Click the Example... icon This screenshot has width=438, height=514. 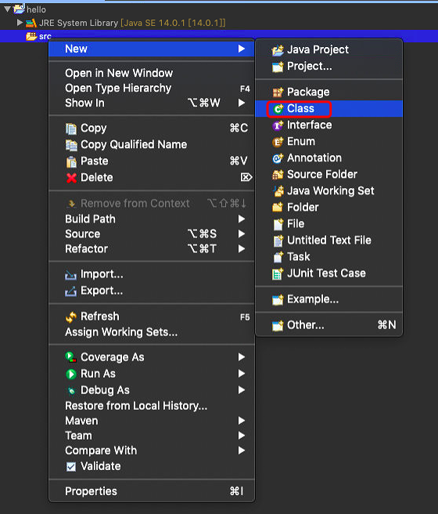(x=278, y=299)
